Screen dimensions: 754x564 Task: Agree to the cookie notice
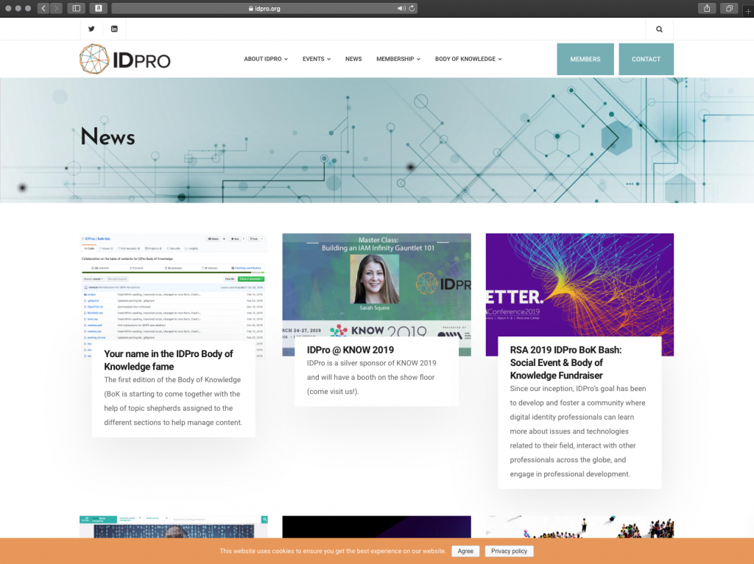(465, 551)
